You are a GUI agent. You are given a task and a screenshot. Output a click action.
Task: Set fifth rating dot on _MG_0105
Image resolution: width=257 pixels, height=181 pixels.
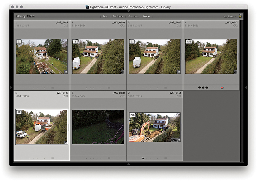pos(44,158)
